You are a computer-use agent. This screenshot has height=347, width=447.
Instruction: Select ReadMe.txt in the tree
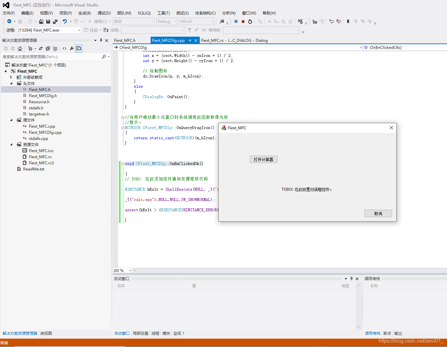[34, 169]
